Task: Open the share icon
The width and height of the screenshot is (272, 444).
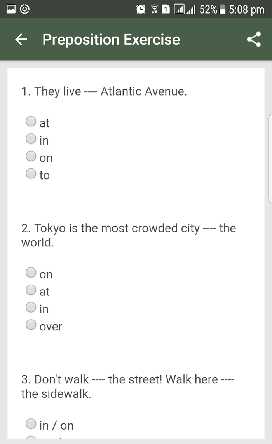Action: [x=254, y=39]
